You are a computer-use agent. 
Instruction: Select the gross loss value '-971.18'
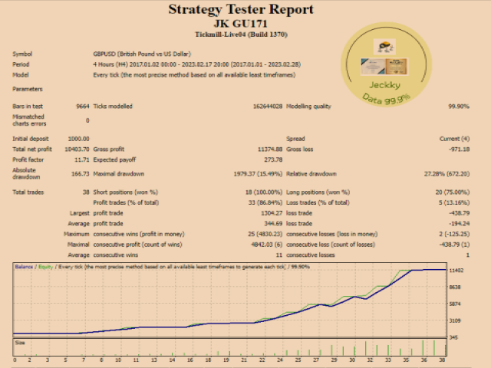[459, 149]
